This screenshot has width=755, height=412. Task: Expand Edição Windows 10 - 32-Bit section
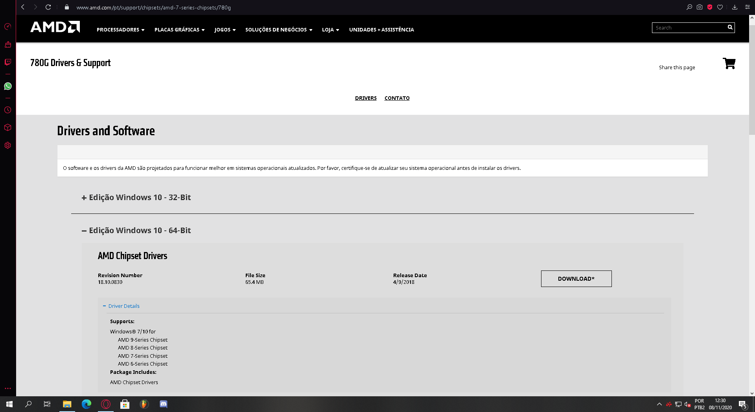136,197
